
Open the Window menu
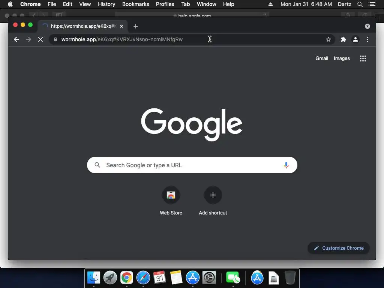pyautogui.click(x=207, y=4)
